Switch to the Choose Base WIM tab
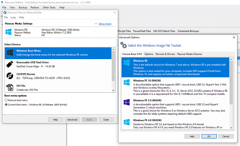 132,54
